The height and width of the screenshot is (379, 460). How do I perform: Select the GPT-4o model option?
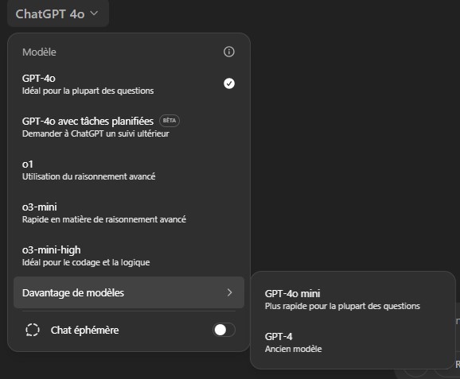pyautogui.click(x=129, y=84)
